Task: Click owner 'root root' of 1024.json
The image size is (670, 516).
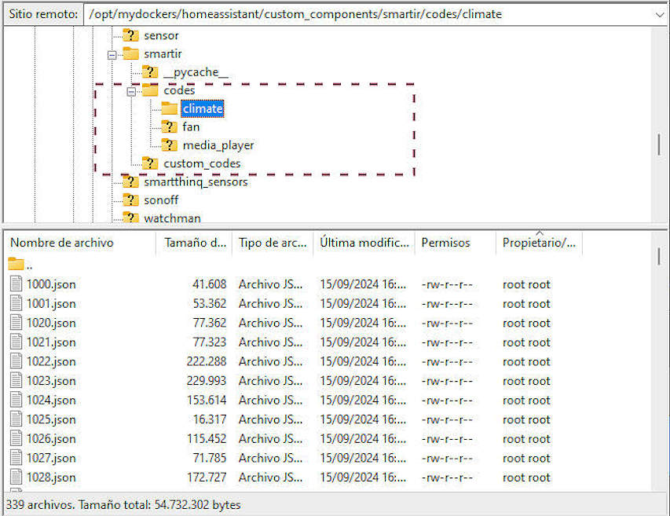Action: (x=526, y=401)
